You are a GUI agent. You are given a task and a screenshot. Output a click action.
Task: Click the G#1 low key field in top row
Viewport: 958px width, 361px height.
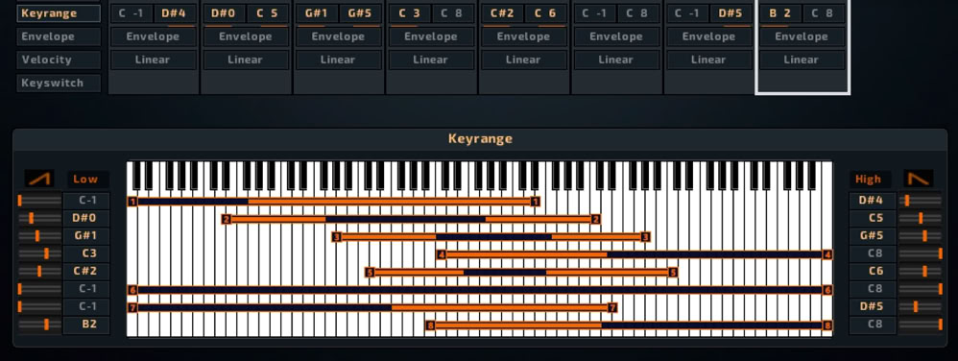pos(317,13)
